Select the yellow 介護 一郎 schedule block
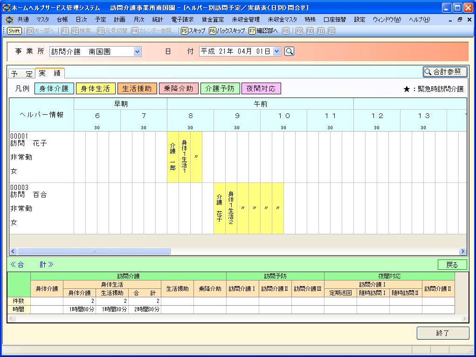Screen dimensions: 476x357 click(x=173, y=157)
